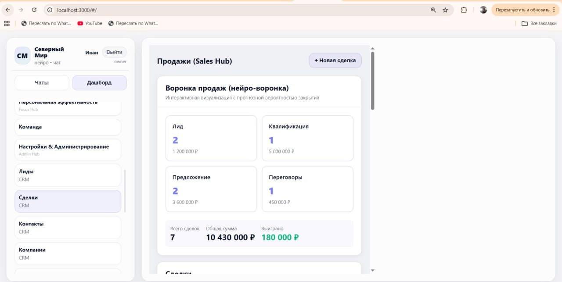Open the Chrome three-dot menu
The width and height of the screenshot is (562, 282).
click(x=555, y=9)
